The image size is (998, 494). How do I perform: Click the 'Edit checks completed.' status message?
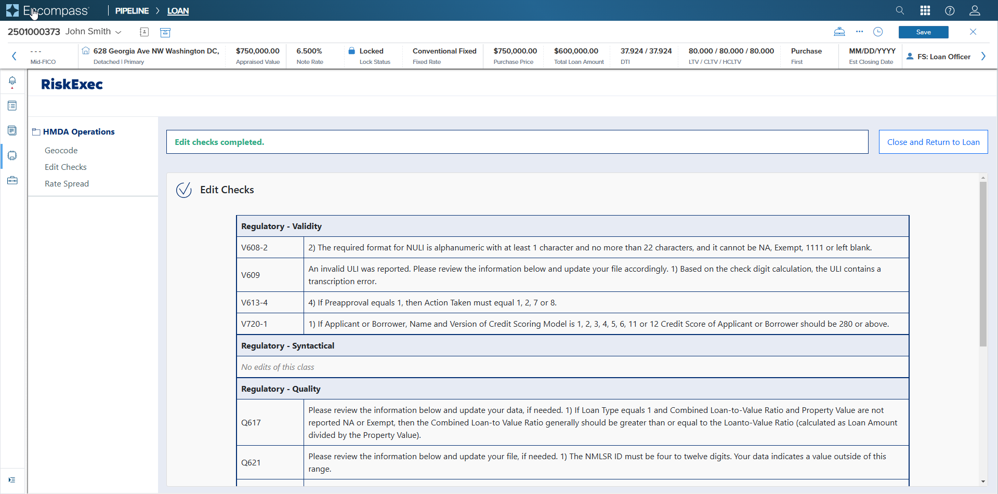[219, 142]
